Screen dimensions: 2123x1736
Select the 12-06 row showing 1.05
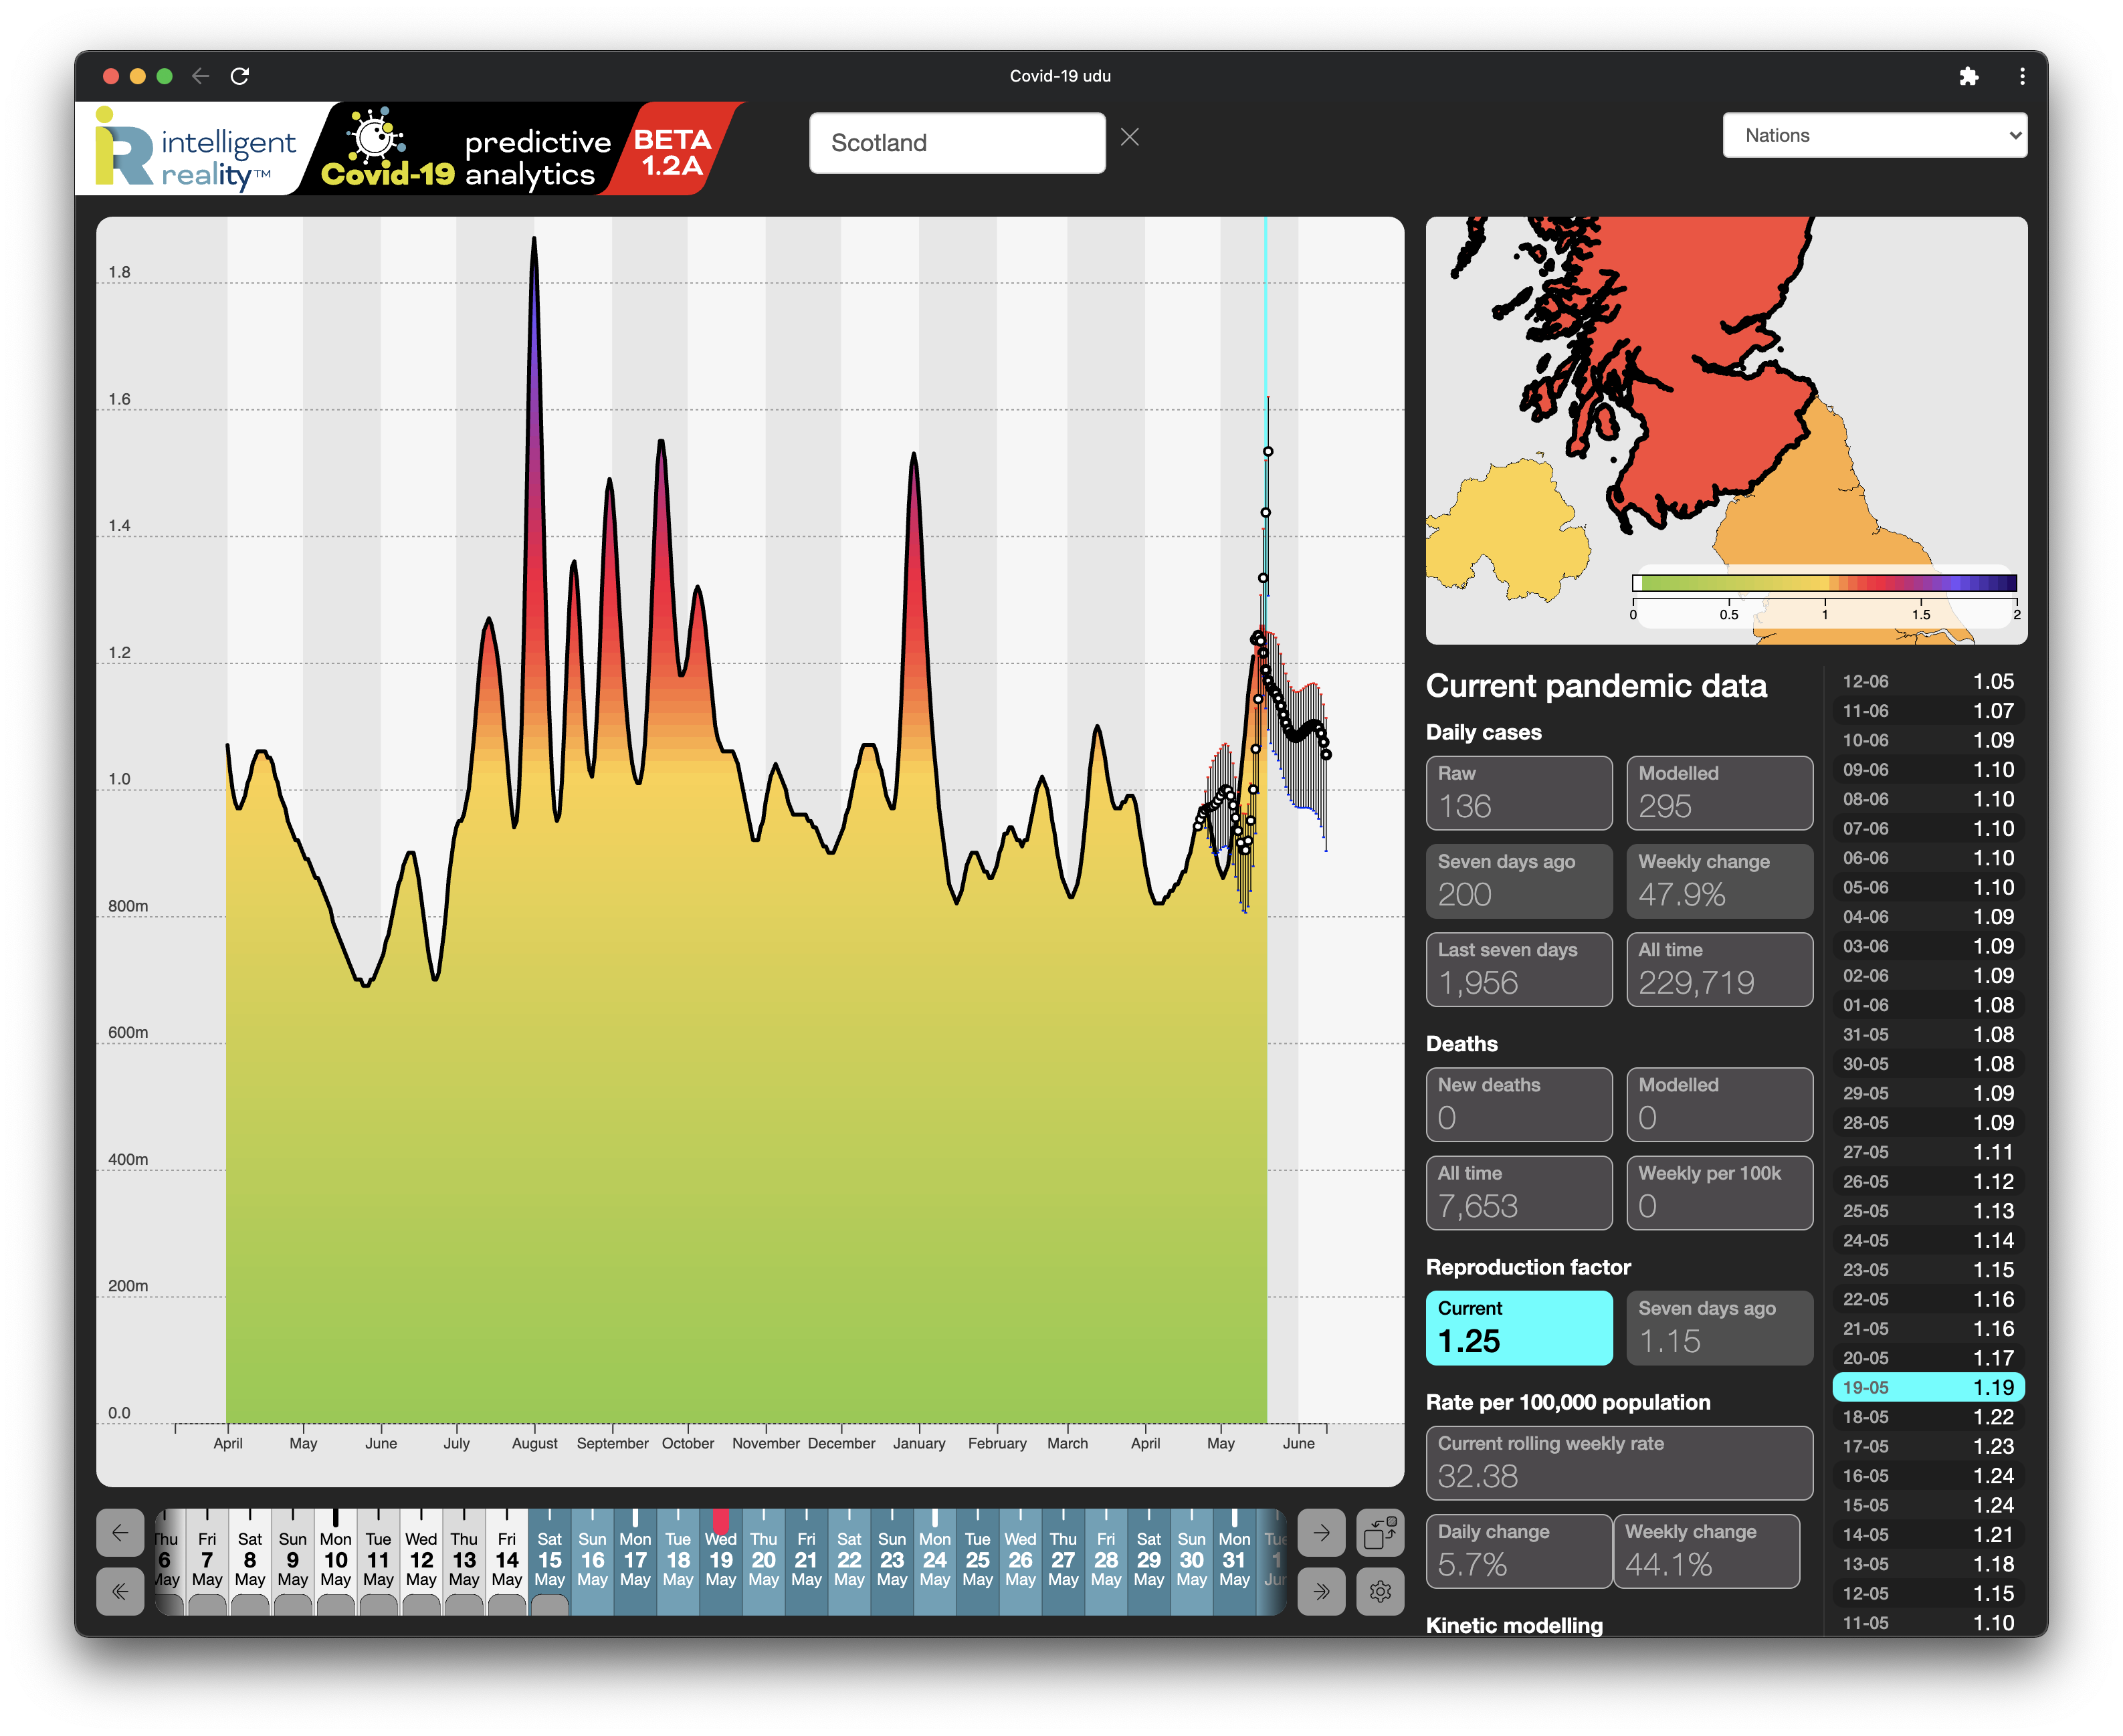pyautogui.click(x=1927, y=681)
